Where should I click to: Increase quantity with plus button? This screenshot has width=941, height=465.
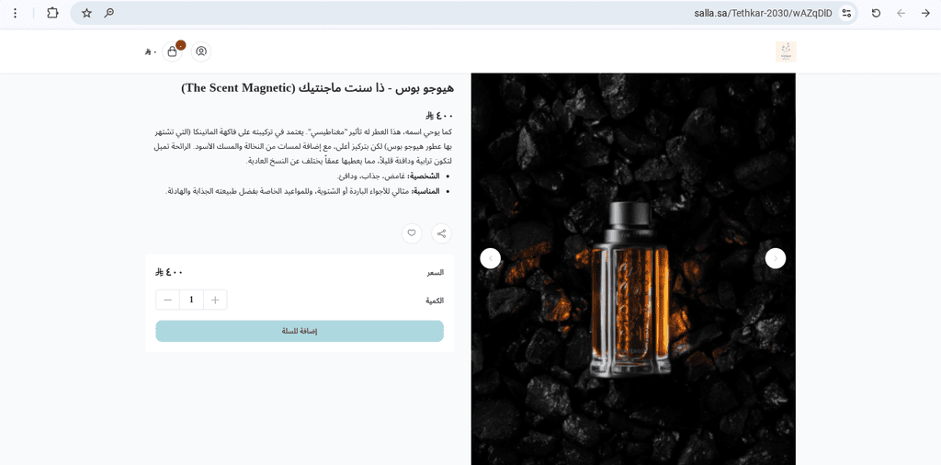click(x=215, y=300)
